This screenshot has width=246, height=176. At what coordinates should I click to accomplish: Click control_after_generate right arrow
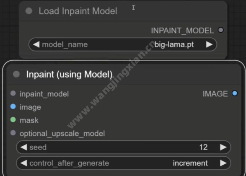(x=223, y=163)
